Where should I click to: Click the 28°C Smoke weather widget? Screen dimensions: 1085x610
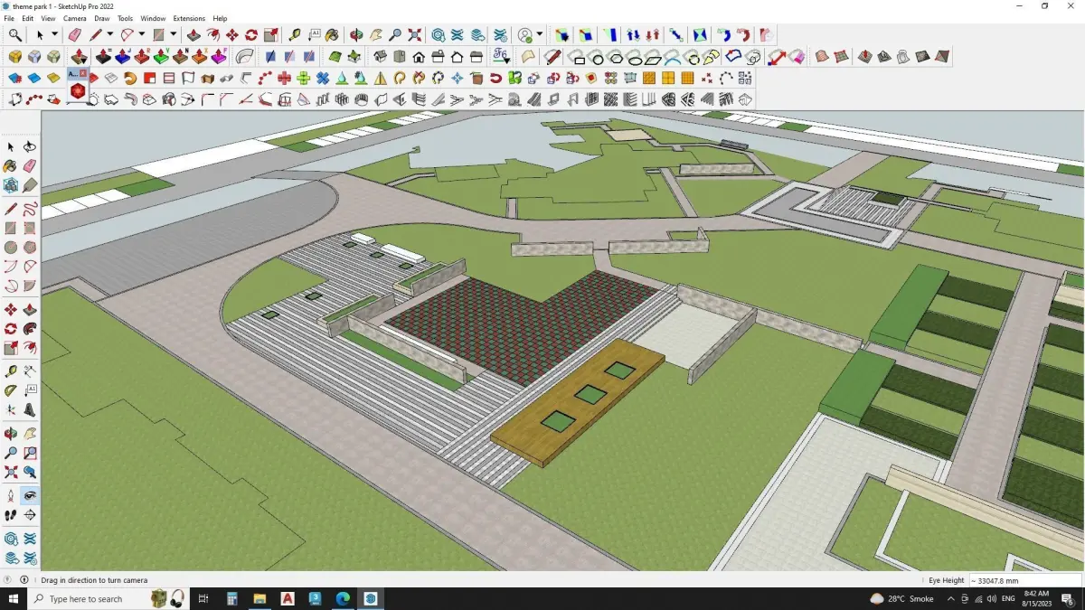(901, 599)
